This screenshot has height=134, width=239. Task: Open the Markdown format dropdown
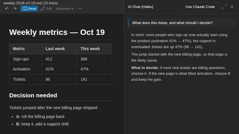coord(65,9)
